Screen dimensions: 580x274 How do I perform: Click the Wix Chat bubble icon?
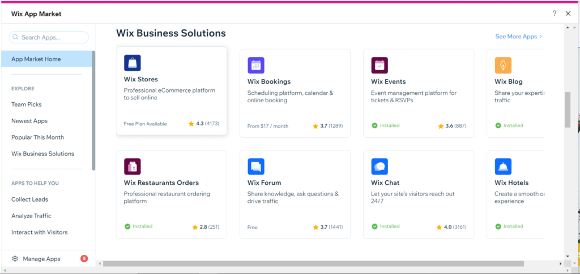[x=379, y=167]
